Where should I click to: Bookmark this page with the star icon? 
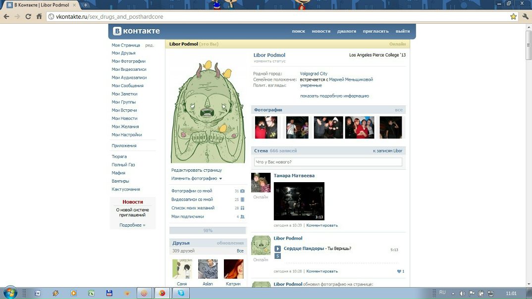(x=513, y=16)
